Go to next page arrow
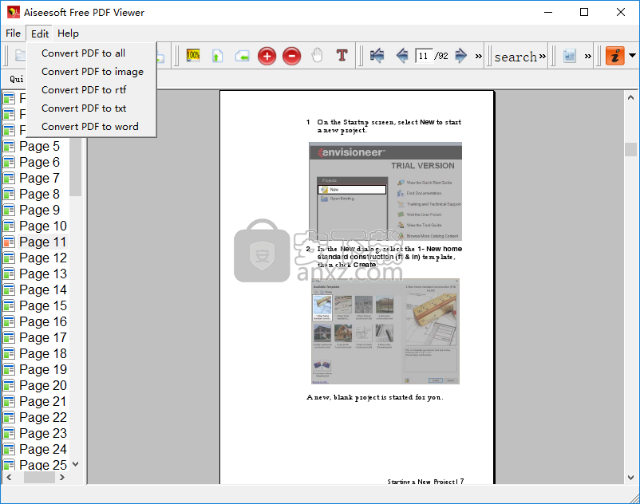640x504 pixels. coord(460,55)
